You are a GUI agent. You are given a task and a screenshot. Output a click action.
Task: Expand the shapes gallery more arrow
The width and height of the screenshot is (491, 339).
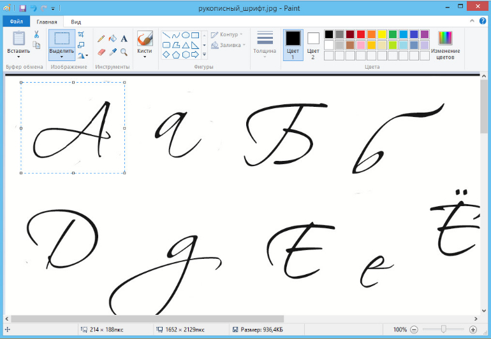(204, 55)
